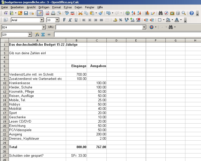Click the Delete Decimal Place icon
This screenshot has width=201, height=161.
(138, 20)
